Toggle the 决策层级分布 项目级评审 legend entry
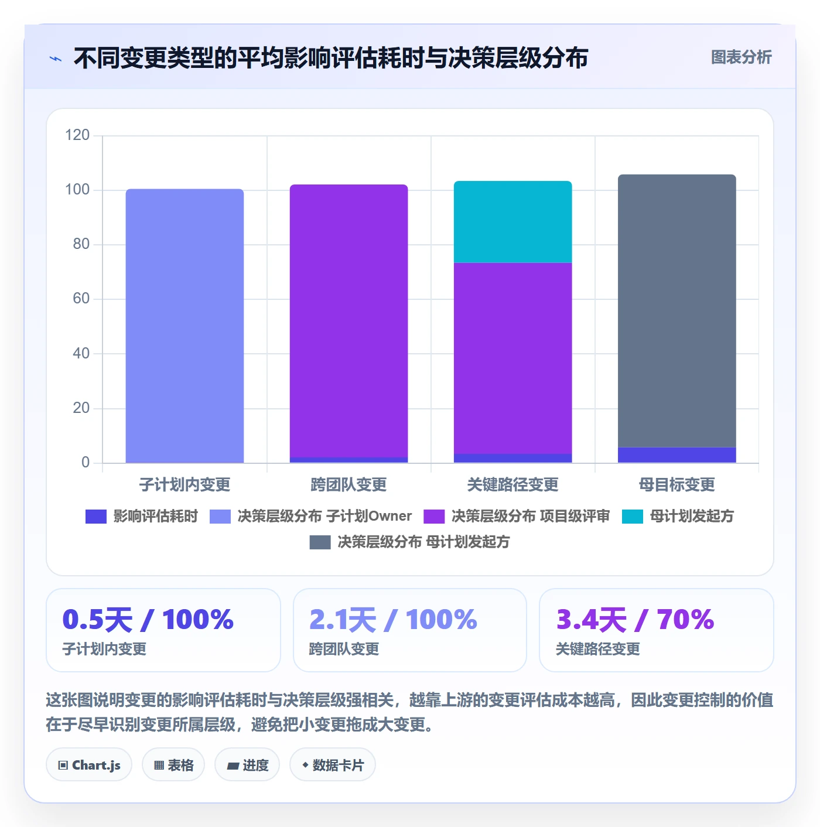This screenshot has height=827, width=820. pos(517,516)
